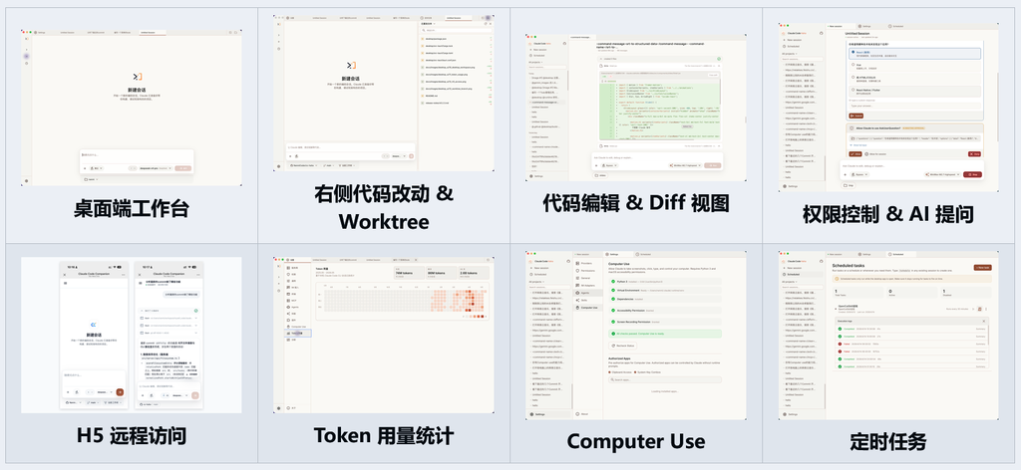Open General item in Computer Use panel settings
This screenshot has width=1021, height=470.
pyautogui.click(x=588, y=278)
